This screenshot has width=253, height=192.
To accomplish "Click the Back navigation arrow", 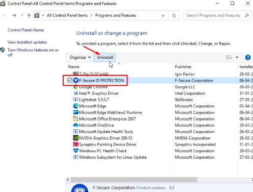I will pos(4,15).
